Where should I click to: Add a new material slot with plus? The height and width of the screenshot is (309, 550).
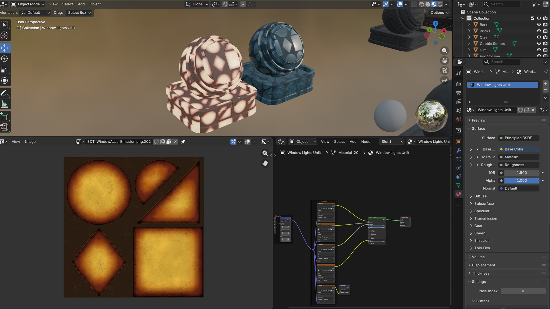545,83
